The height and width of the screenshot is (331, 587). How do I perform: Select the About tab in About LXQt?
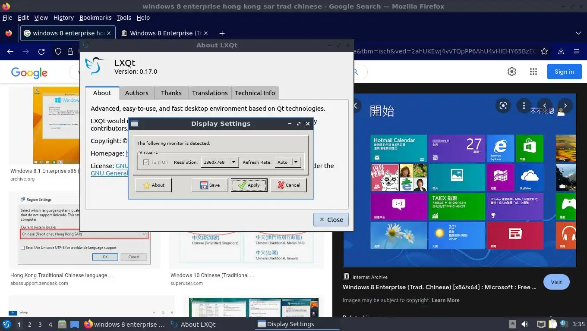click(102, 93)
